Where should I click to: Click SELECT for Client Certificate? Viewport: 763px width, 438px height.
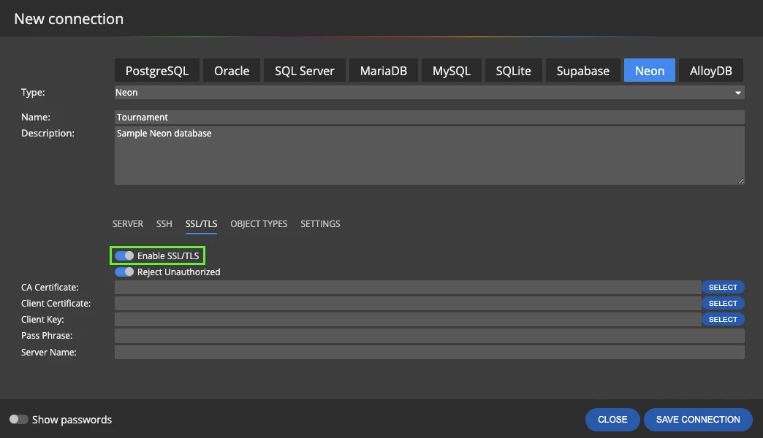coord(723,304)
